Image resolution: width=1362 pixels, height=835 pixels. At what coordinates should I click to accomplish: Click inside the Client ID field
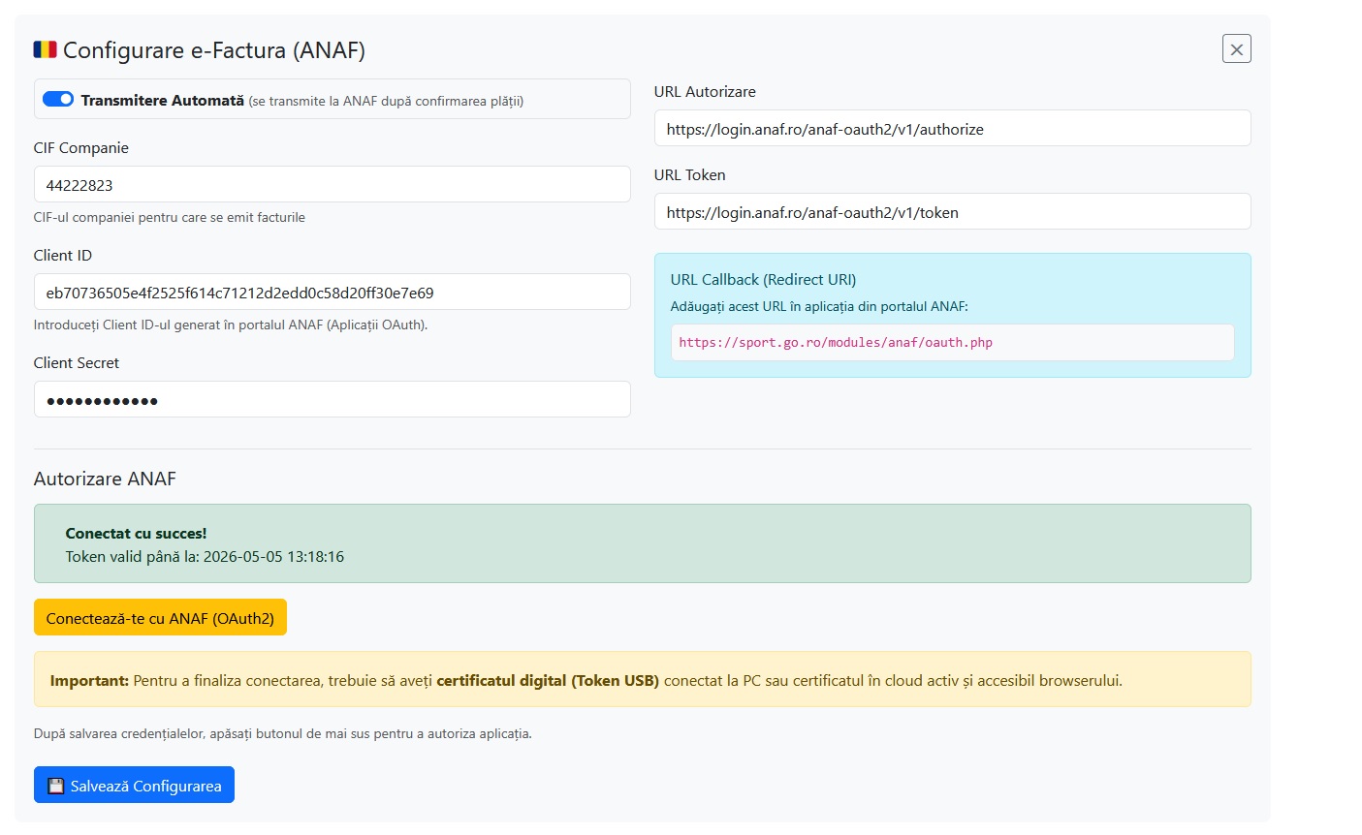(332, 292)
